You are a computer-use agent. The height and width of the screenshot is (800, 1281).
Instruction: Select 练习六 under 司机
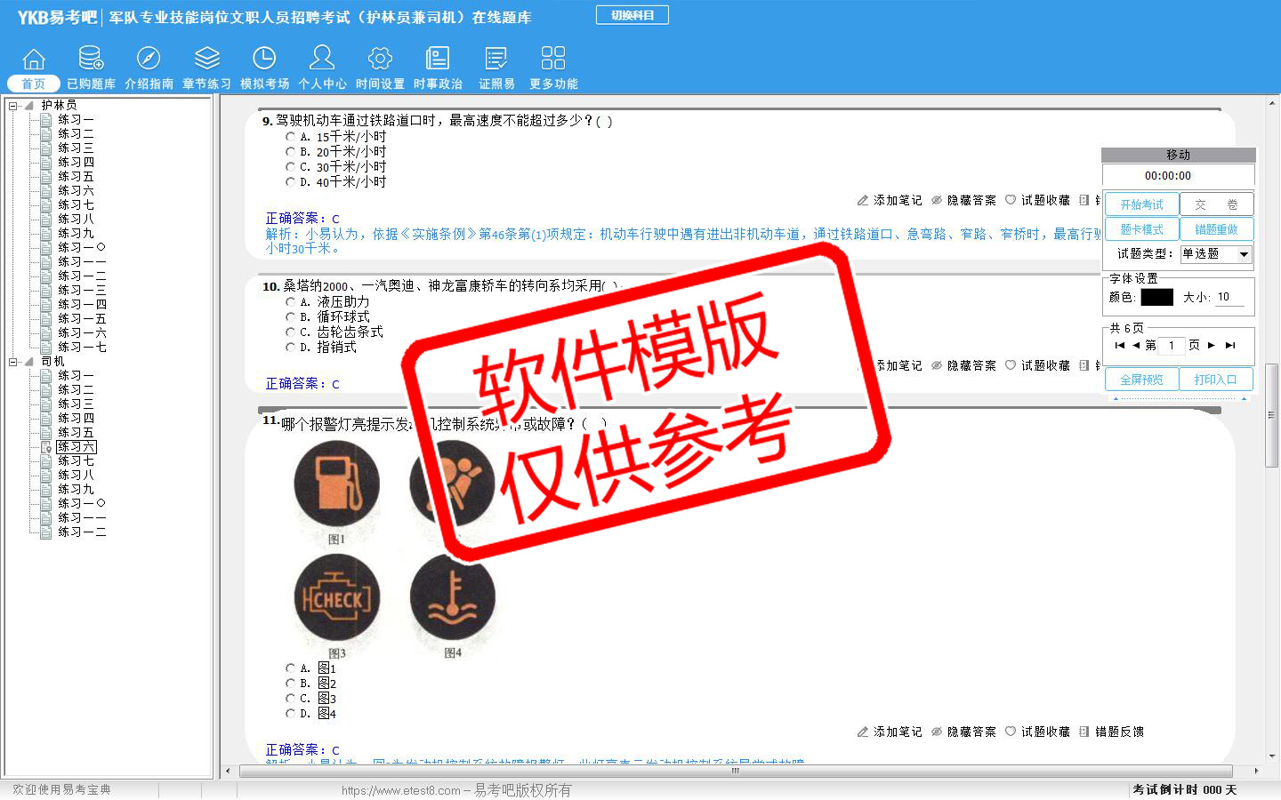click(77, 447)
